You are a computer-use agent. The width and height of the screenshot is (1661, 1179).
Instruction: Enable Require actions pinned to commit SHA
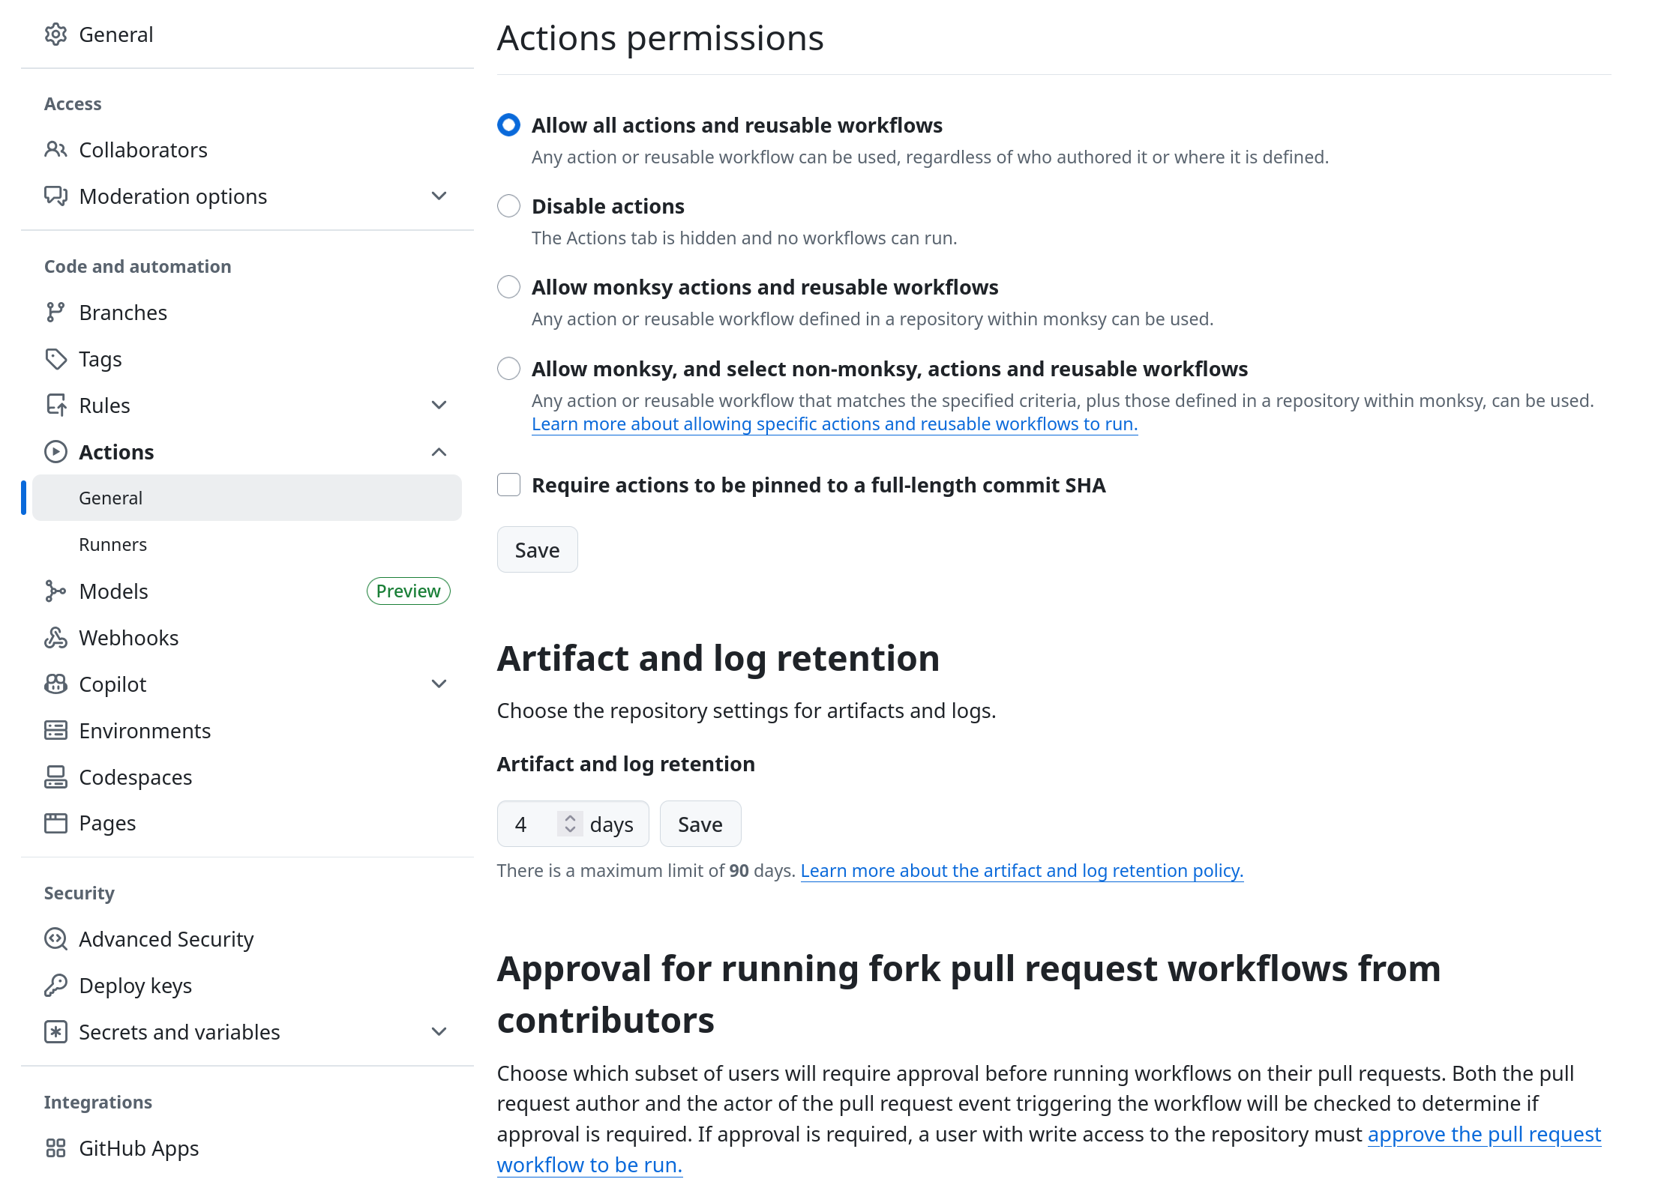point(508,485)
